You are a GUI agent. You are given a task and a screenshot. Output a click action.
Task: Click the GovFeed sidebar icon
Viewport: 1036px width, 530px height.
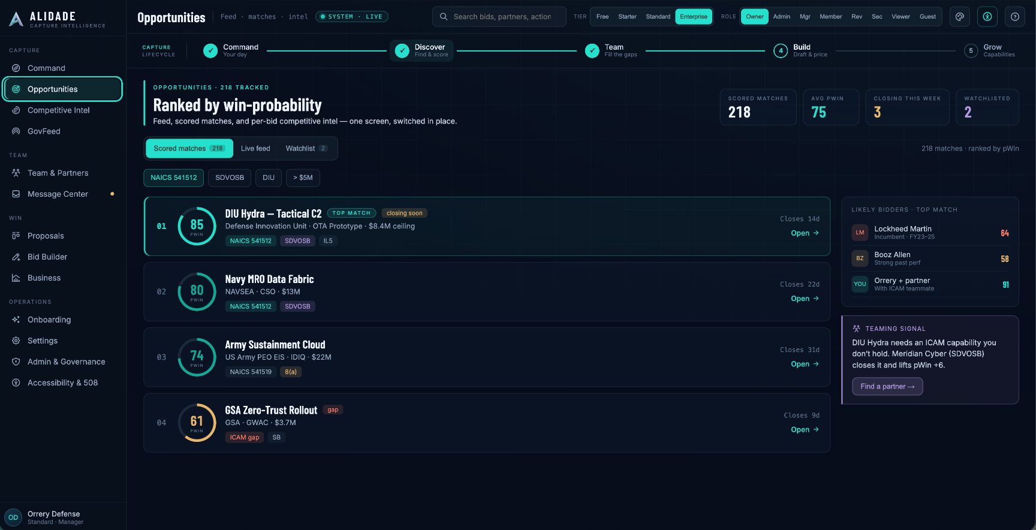click(16, 131)
